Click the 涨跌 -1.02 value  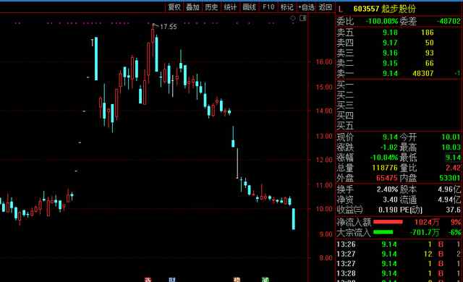tap(388, 148)
